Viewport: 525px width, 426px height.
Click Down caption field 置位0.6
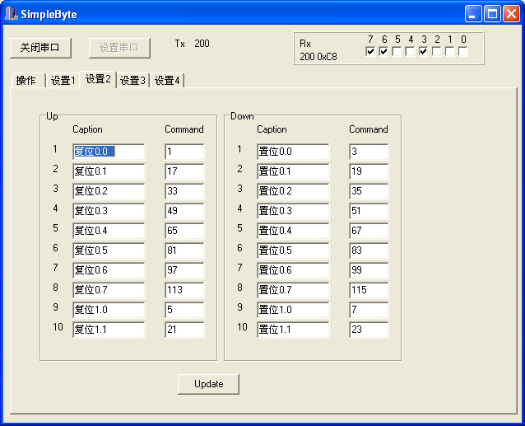(293, 270)
